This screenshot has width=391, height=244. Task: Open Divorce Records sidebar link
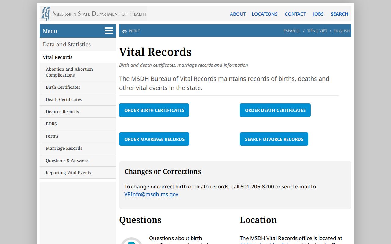(78, 112)
